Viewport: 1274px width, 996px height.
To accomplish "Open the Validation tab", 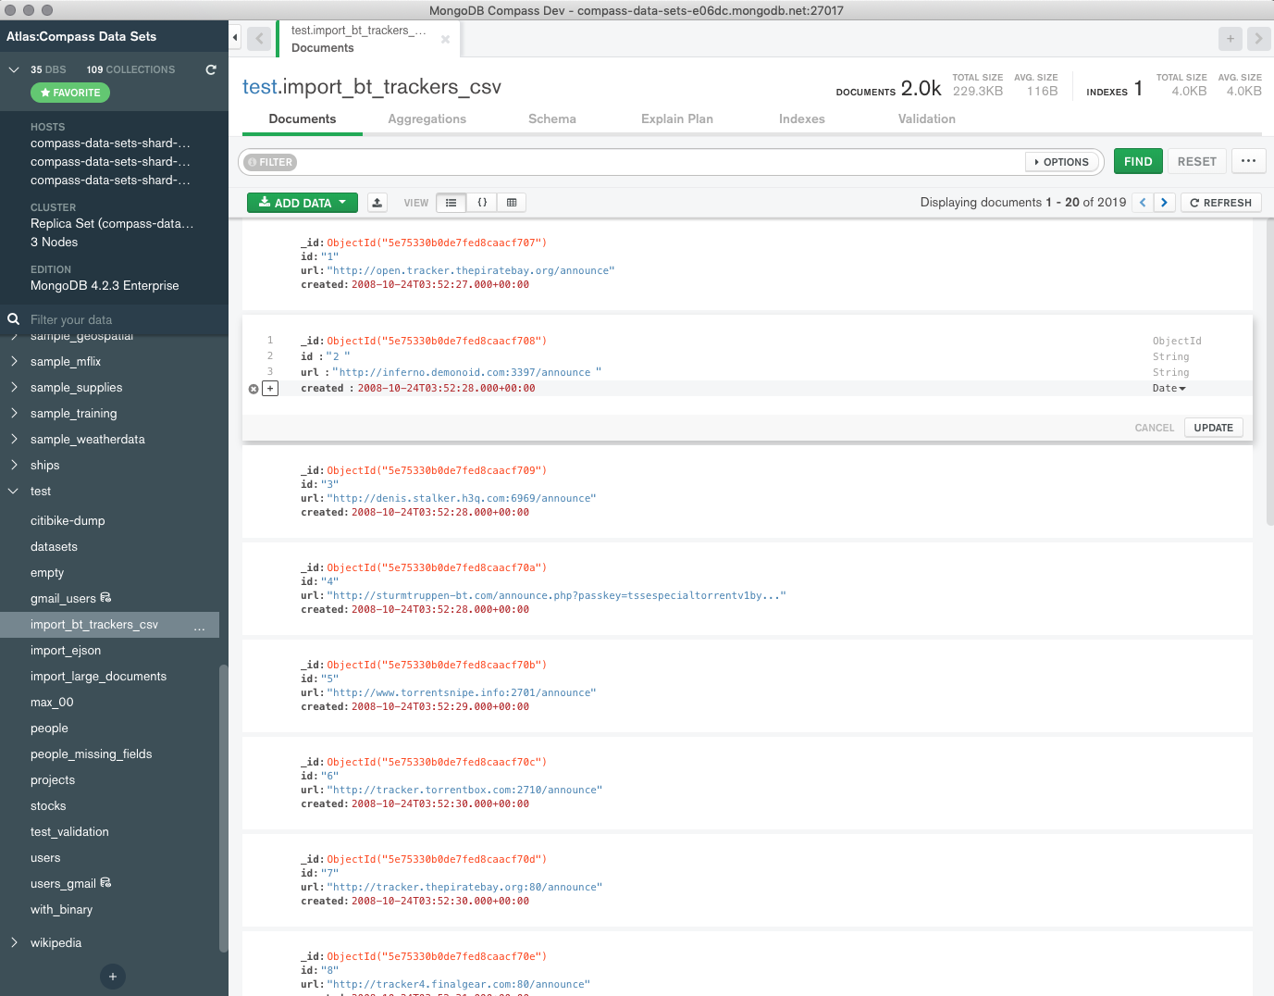I will [x=927, y=119].
